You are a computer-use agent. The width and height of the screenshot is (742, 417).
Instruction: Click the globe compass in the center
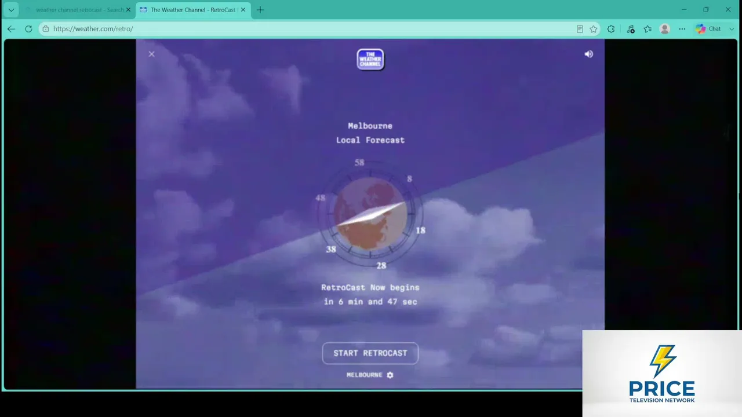pos(370,214)
